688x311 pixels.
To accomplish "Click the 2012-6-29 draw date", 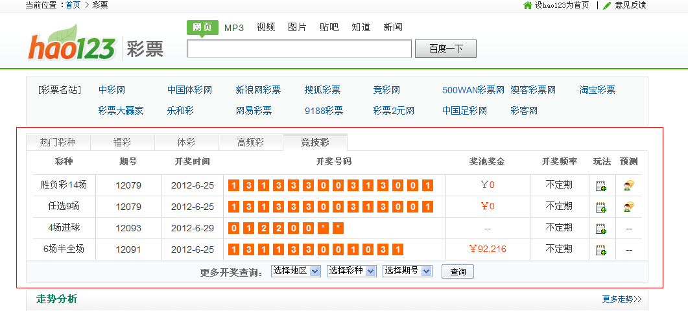I will coord(193,228).
